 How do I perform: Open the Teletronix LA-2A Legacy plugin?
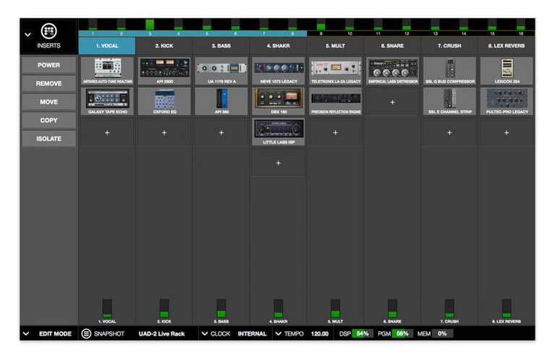pos(336,71)
